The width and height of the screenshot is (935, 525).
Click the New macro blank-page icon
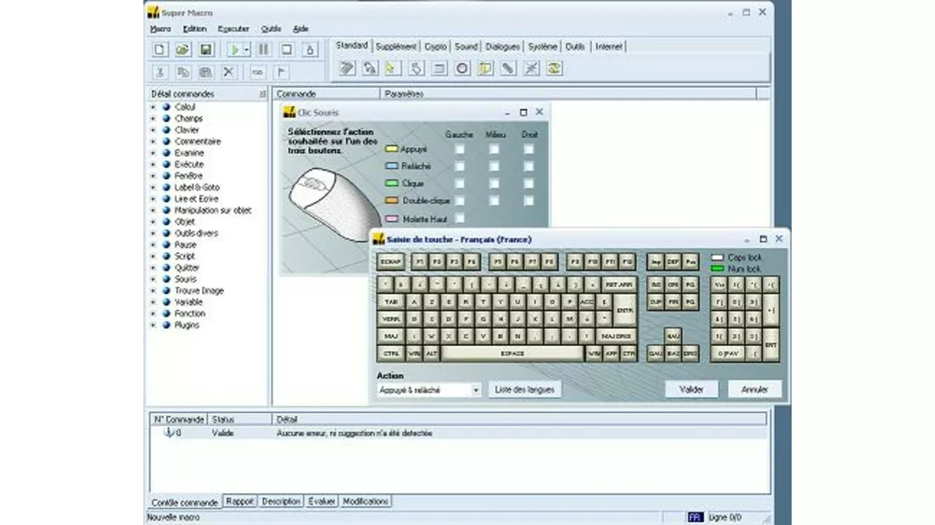pos(160,50)
